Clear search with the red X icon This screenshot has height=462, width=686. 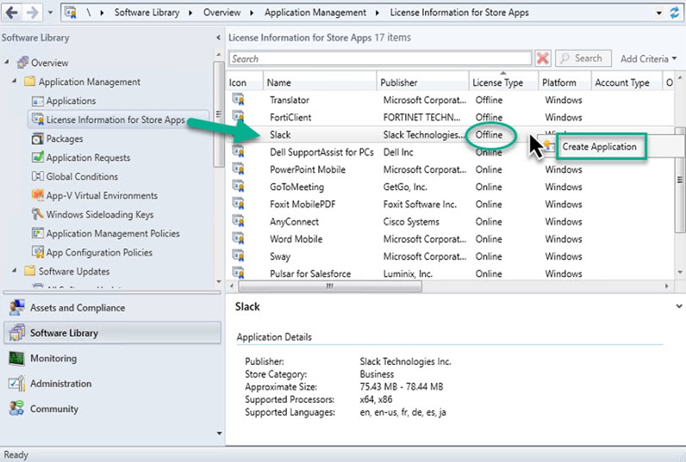(x=543, y=59)
